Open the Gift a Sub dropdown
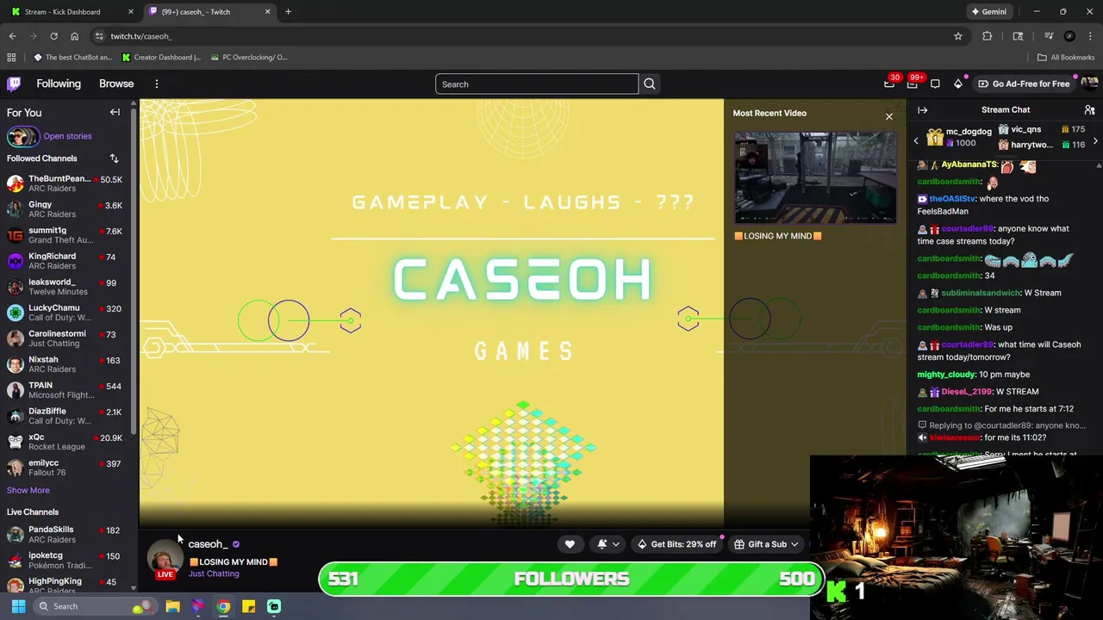 (x=765, y=544)
